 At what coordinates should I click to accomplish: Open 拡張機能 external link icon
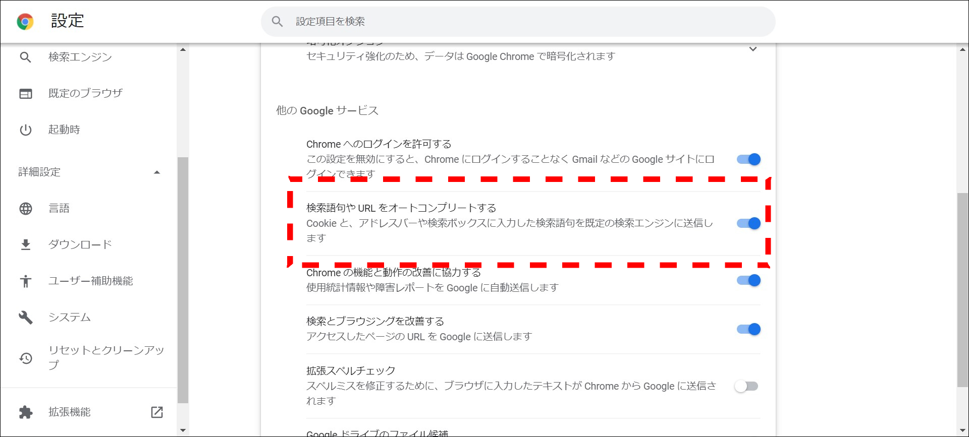[157, 412]
